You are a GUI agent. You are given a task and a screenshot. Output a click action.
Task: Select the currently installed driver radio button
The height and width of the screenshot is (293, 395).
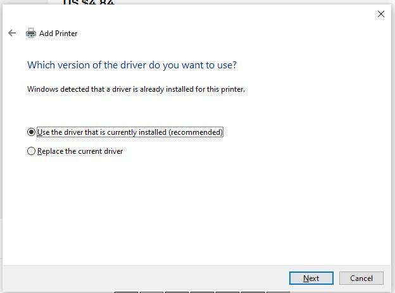coord(31,132)
